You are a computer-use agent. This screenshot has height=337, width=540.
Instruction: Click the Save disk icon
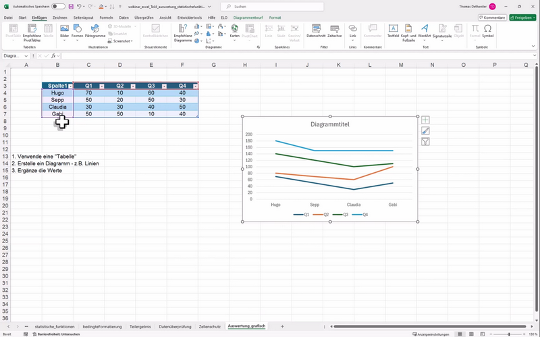pyautogui.click(x=70, y=6)
